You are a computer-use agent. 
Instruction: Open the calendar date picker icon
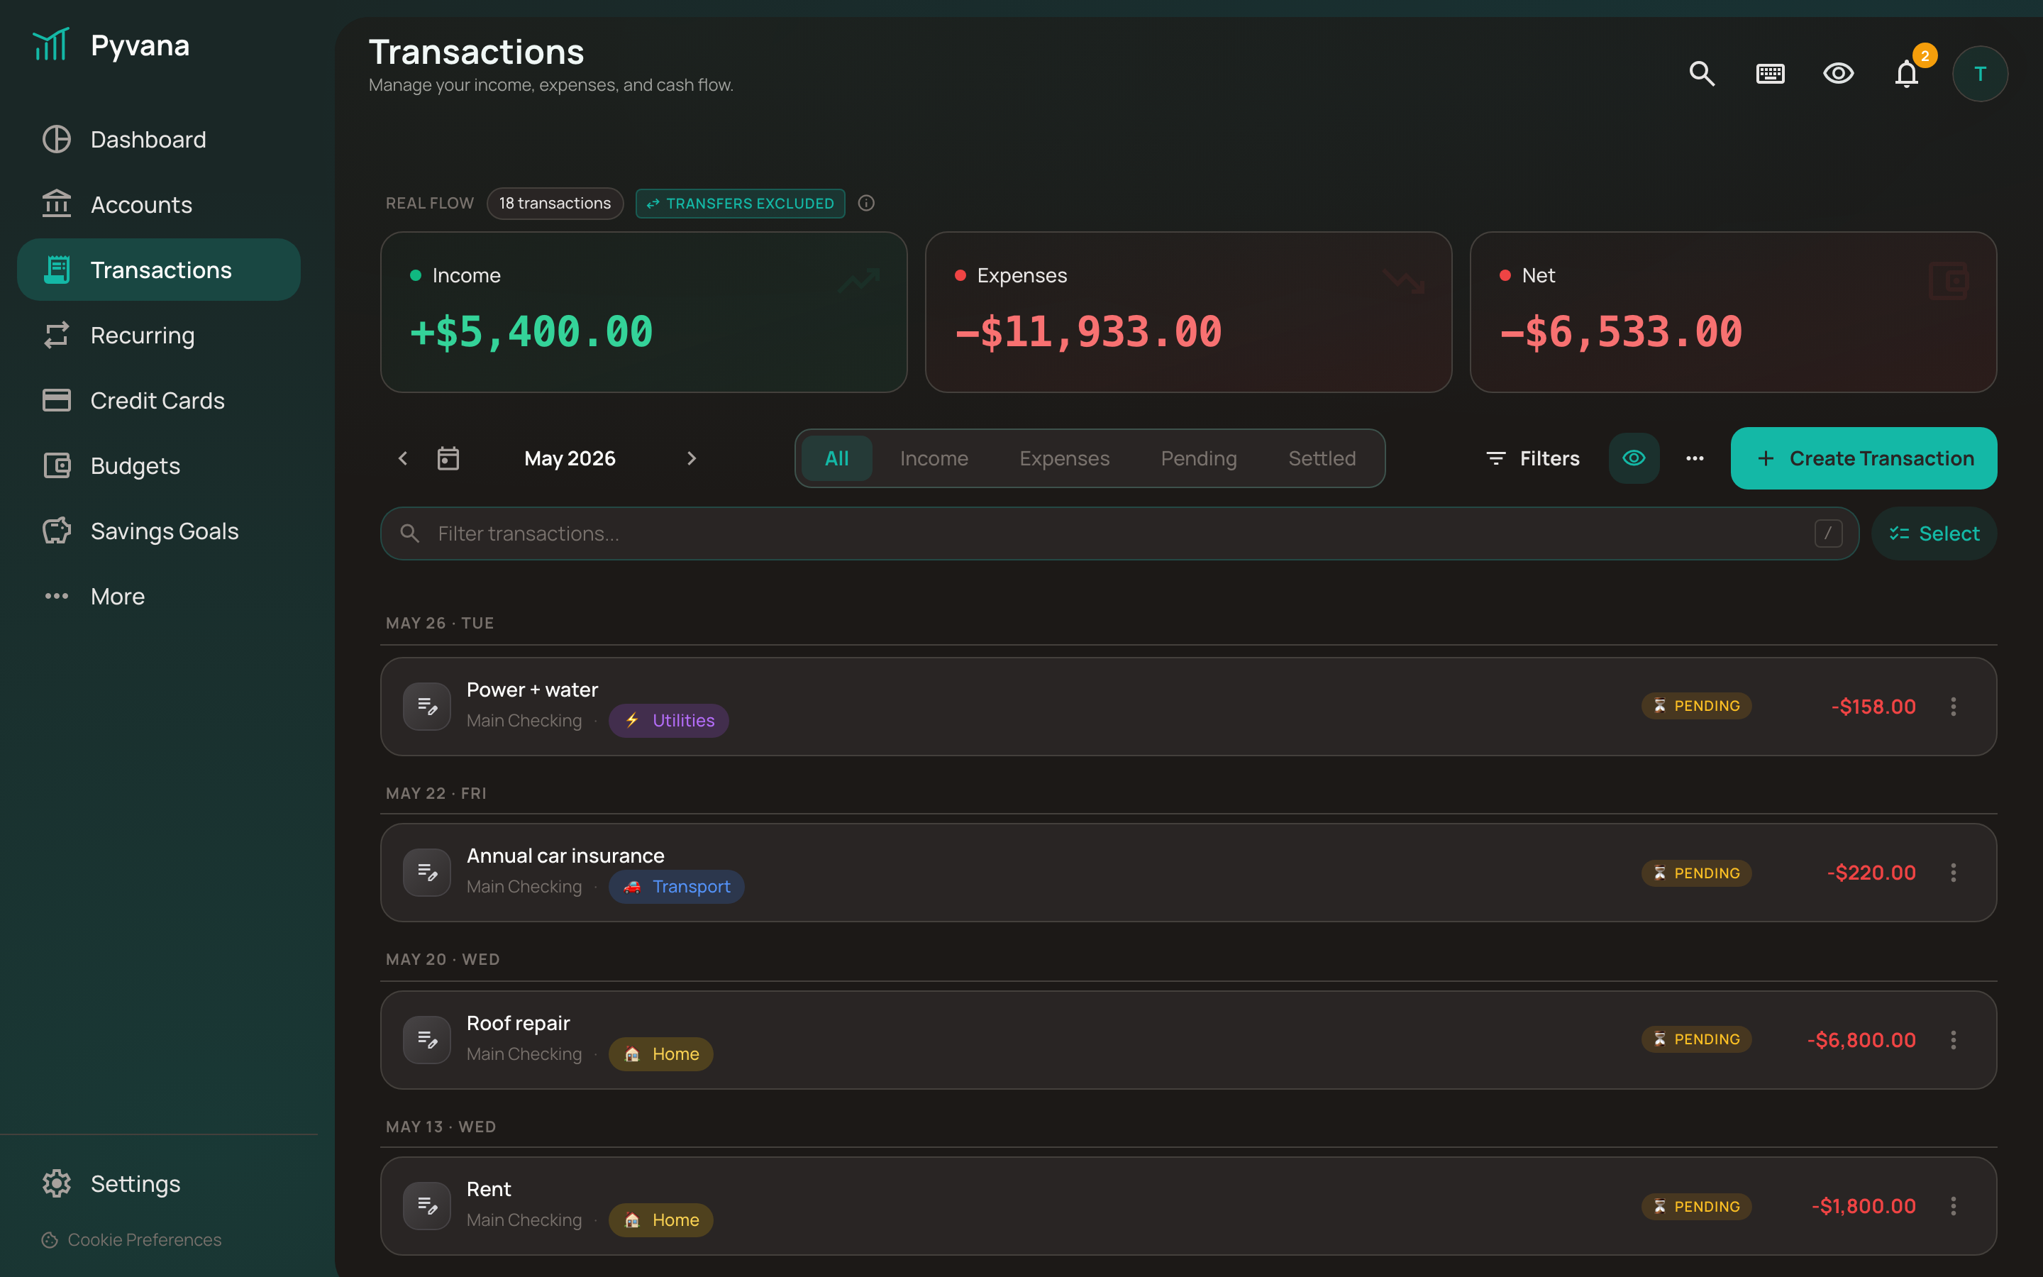click(x=448, y=458)
